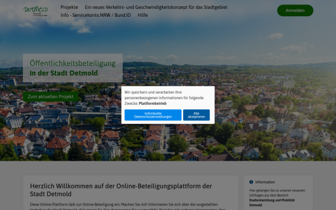Click Alle akzeptieren in the cookie dialog
This screenshot has height=210, width=336.
197,115
